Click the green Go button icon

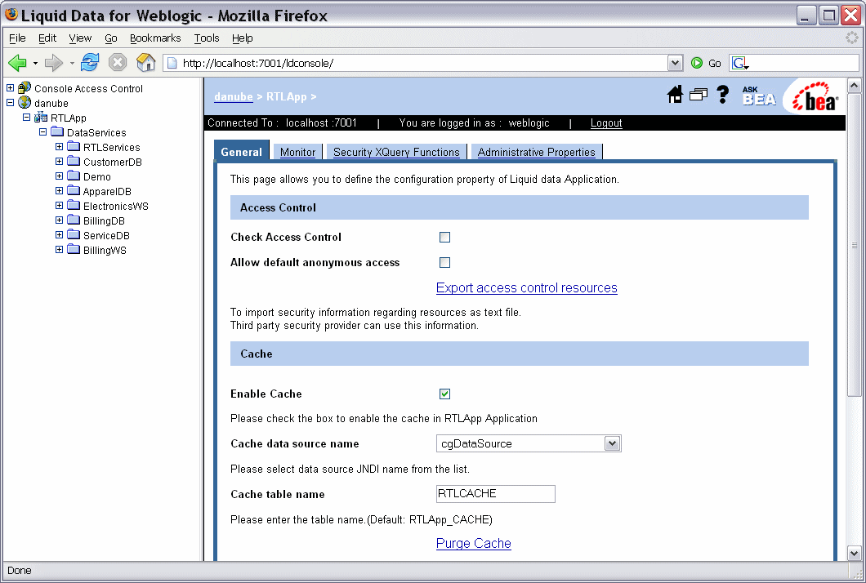(697, 63)
